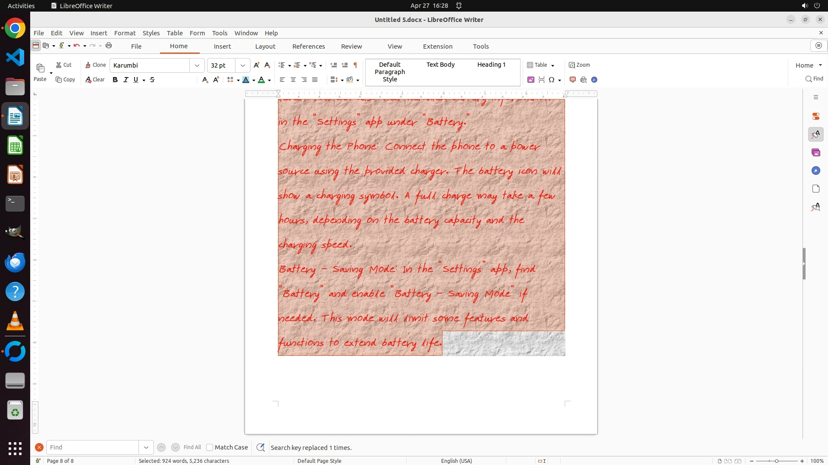The width and height of the screenshot is (828, 465).
Task: Justify the paragraph text
Action: 315,80
